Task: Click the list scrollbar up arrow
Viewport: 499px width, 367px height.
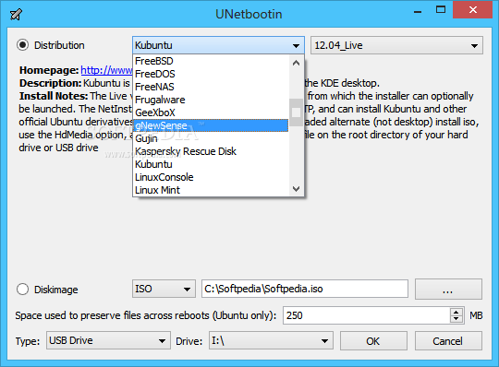Action: tap(296, 63)
